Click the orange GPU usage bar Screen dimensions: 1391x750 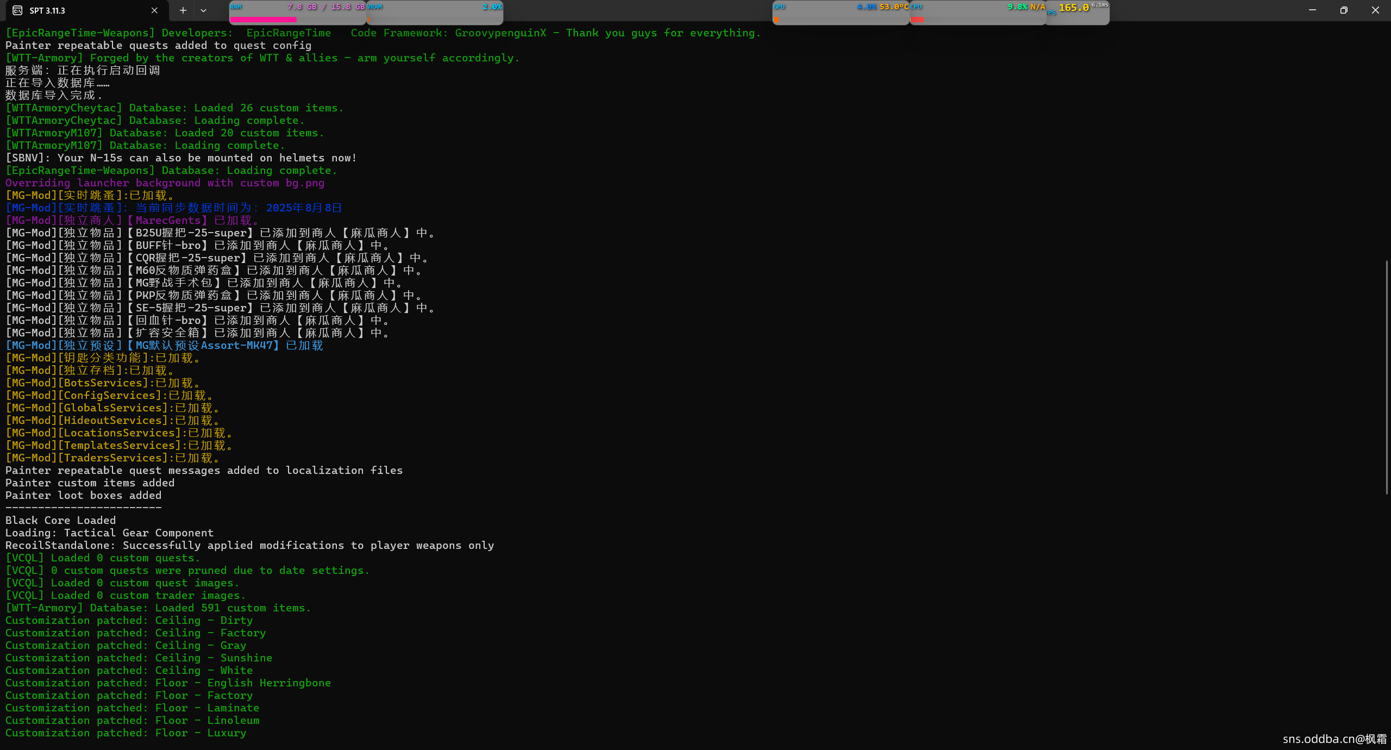coord(776,20)
